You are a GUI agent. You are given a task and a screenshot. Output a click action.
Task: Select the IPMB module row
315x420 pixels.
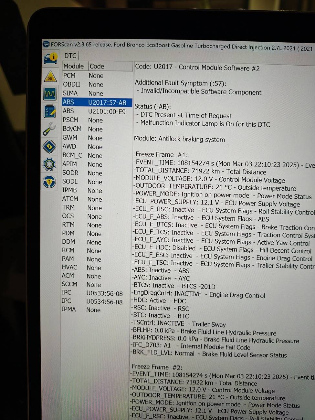[x=97, y=190]
